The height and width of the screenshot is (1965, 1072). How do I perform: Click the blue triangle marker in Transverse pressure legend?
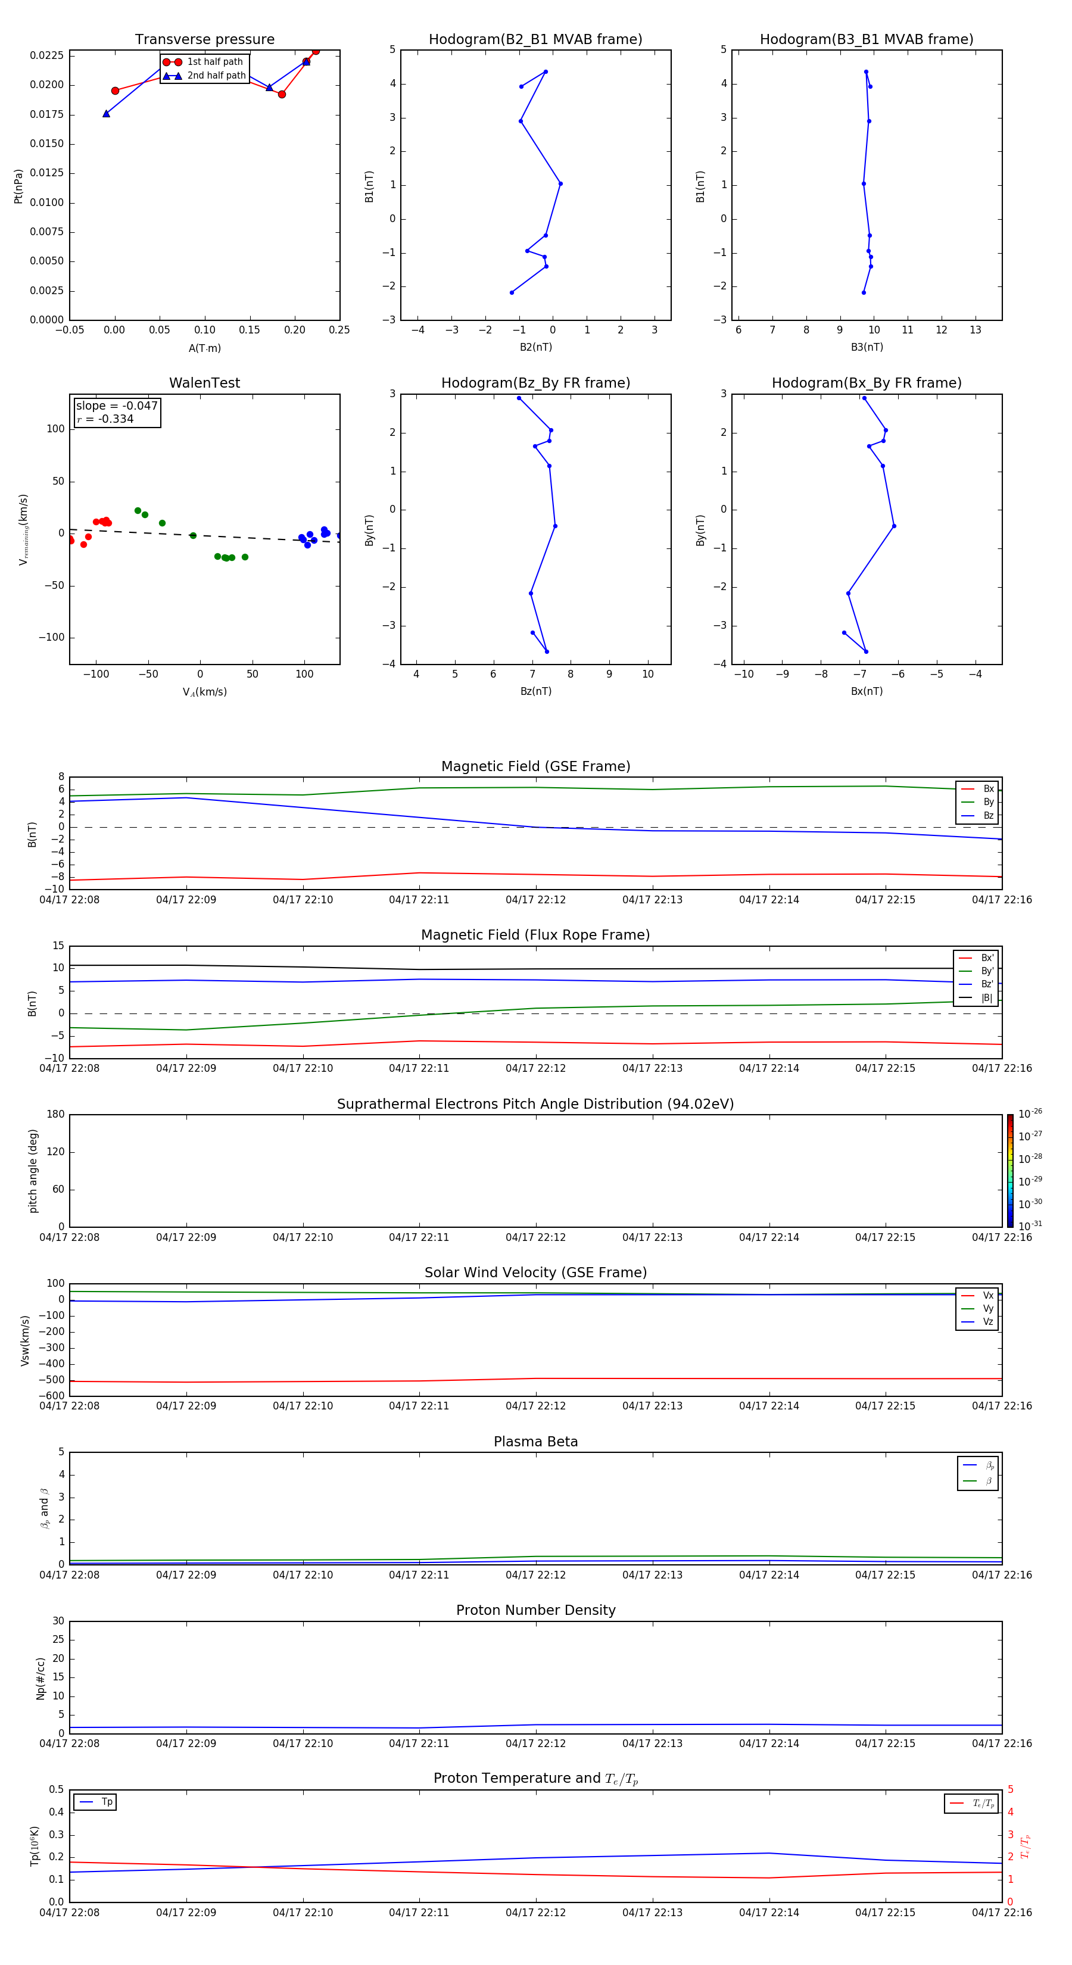click(173, 76)
